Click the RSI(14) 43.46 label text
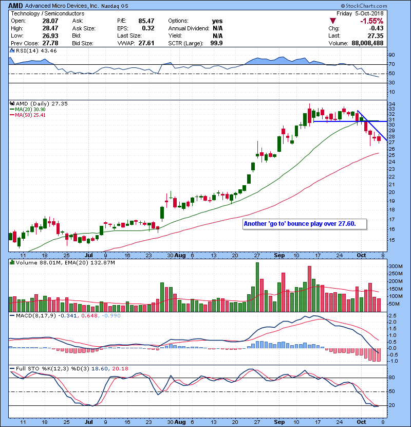411x427 pixels. click(36, 50)
